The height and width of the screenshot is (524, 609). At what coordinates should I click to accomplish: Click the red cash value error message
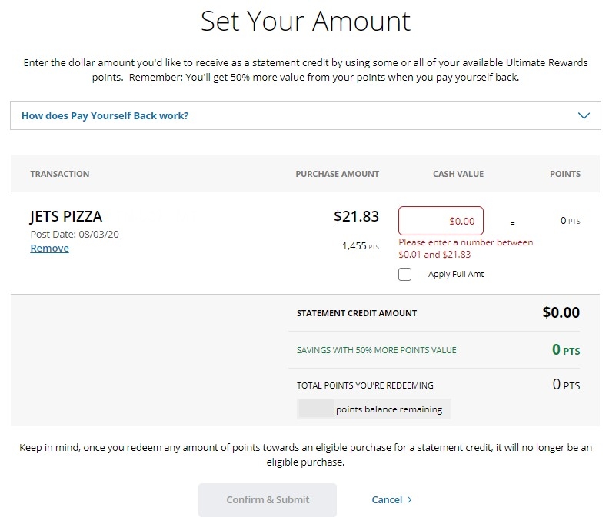(x=465, y=249)
